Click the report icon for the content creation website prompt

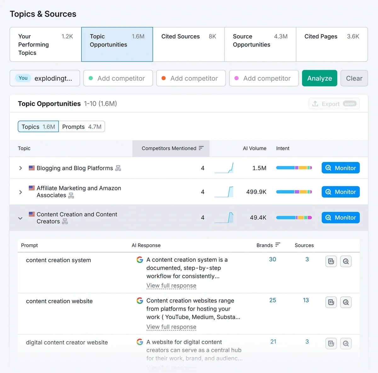coord(331,302)
